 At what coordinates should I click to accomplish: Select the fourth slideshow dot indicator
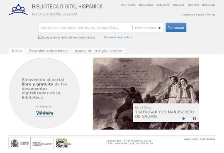[x=190, y=118]
